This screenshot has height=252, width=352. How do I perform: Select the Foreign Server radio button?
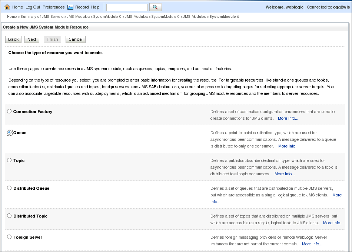(x=9, y=237)
